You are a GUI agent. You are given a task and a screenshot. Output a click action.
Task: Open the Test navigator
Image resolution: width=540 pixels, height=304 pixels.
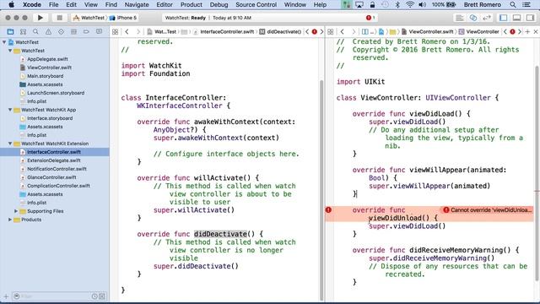[61, 32]
